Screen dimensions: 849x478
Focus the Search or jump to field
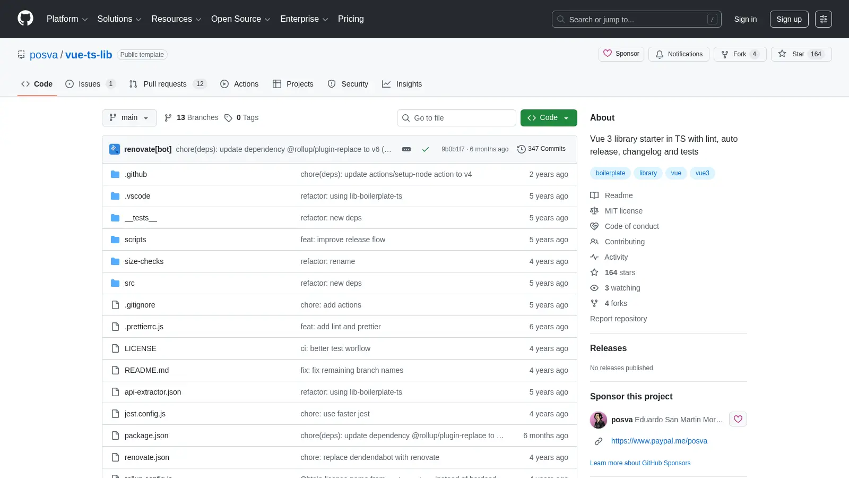coord(637,19)
